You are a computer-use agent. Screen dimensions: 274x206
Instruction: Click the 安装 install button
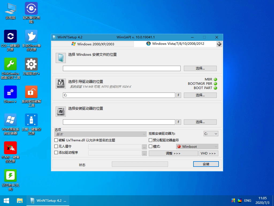(x=206, y=164)
